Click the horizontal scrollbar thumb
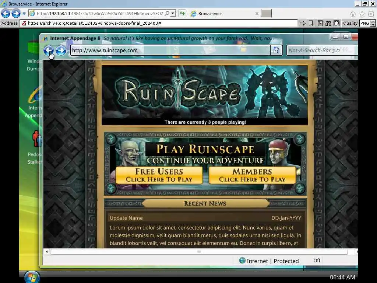This screenshot has height=283, width=377. click(199, 251)
